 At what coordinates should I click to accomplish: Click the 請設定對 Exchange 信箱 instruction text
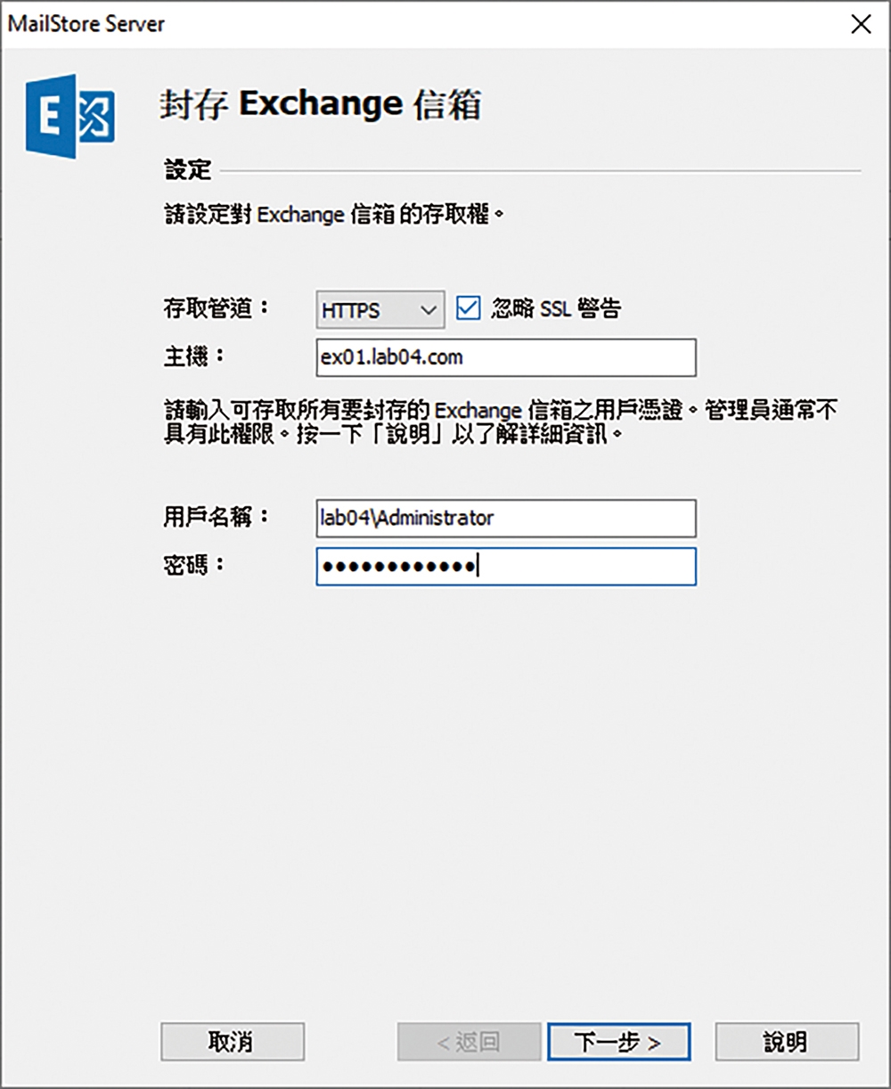(335, 216)
